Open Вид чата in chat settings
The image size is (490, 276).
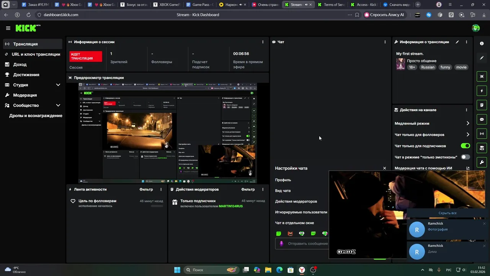click(x=283, y=191)
